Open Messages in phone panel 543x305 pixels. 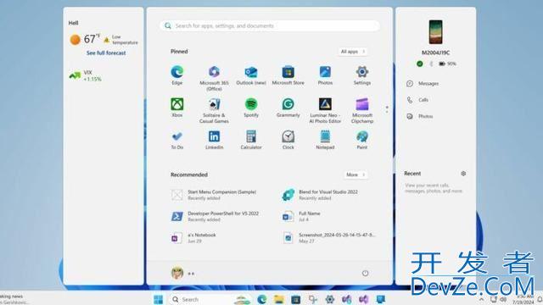point(423,83)
